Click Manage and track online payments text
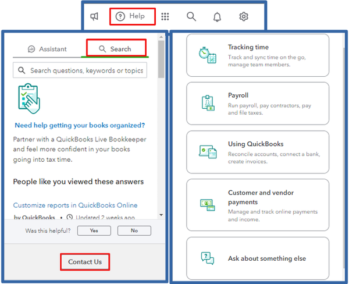The width and height of the screenshot is (349, 284). click(x=273, y=215)
